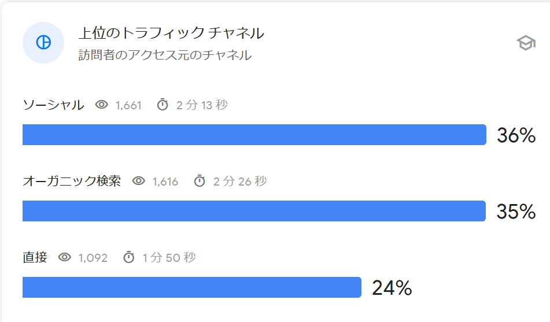The width and height of the screenshot is (550, 322).
Task: Click the eye icon next to オーガニック検索
Action: click(x=139, y=181)
